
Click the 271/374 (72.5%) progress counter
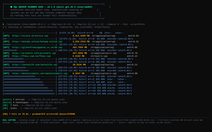pyautogui.click(x=68, y=79)
